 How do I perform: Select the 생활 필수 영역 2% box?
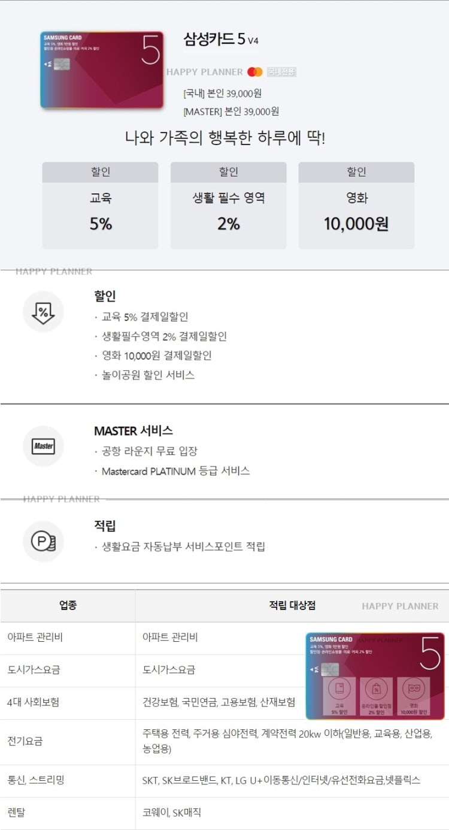point(228,206)
